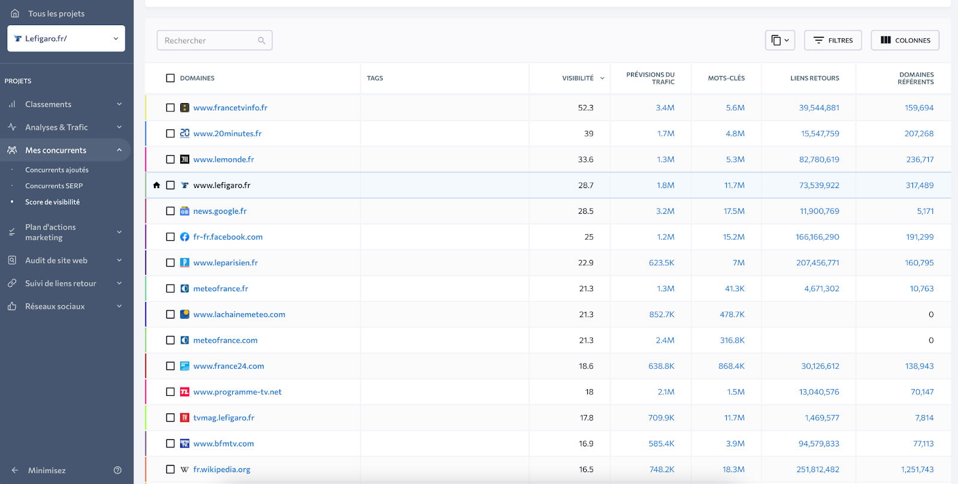This screenshot has width=958, height=484.
Task: Expand the Réseaux sociaux chevron
Action: pyautogui.click(x=119, y=306)
